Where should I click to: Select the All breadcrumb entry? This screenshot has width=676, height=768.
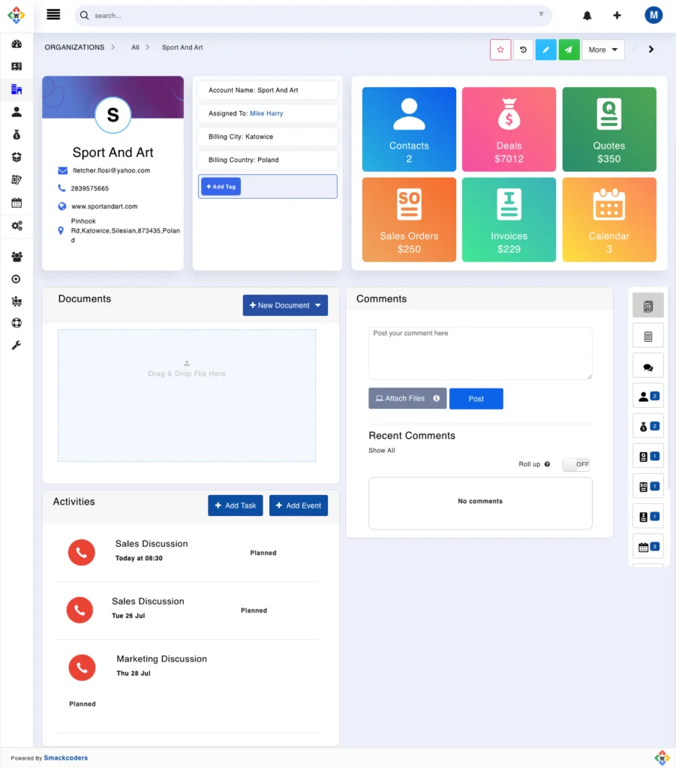click(136, 47)
